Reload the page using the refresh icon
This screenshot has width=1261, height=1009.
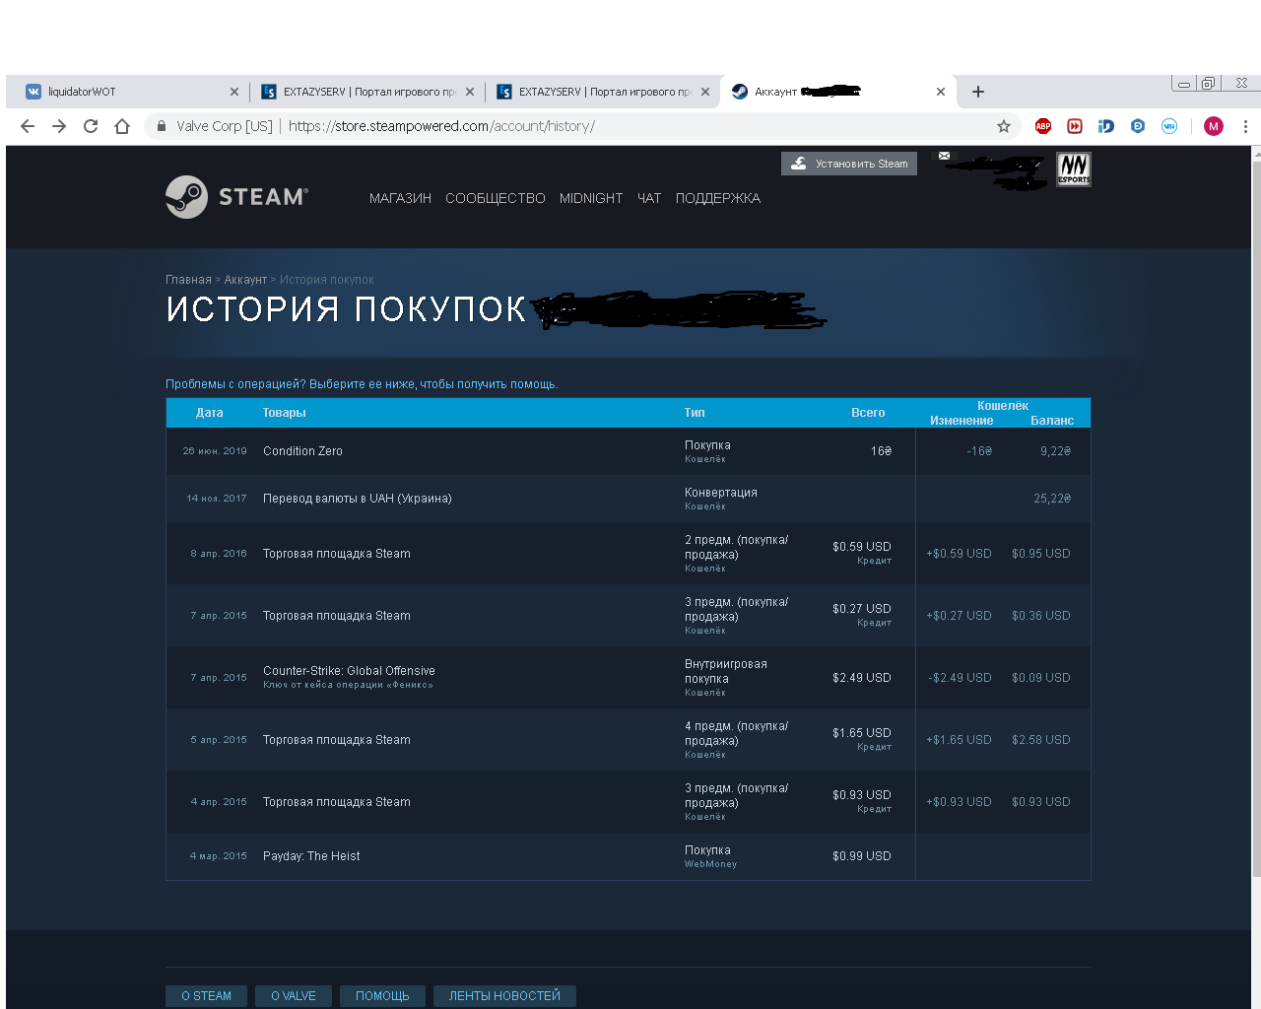tap(91, 126)
